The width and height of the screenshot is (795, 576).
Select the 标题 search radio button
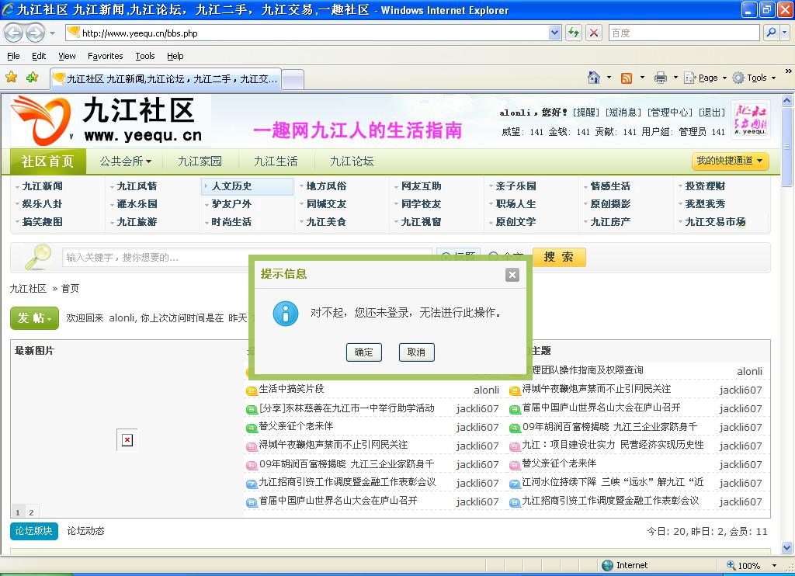tap(444, 257)
